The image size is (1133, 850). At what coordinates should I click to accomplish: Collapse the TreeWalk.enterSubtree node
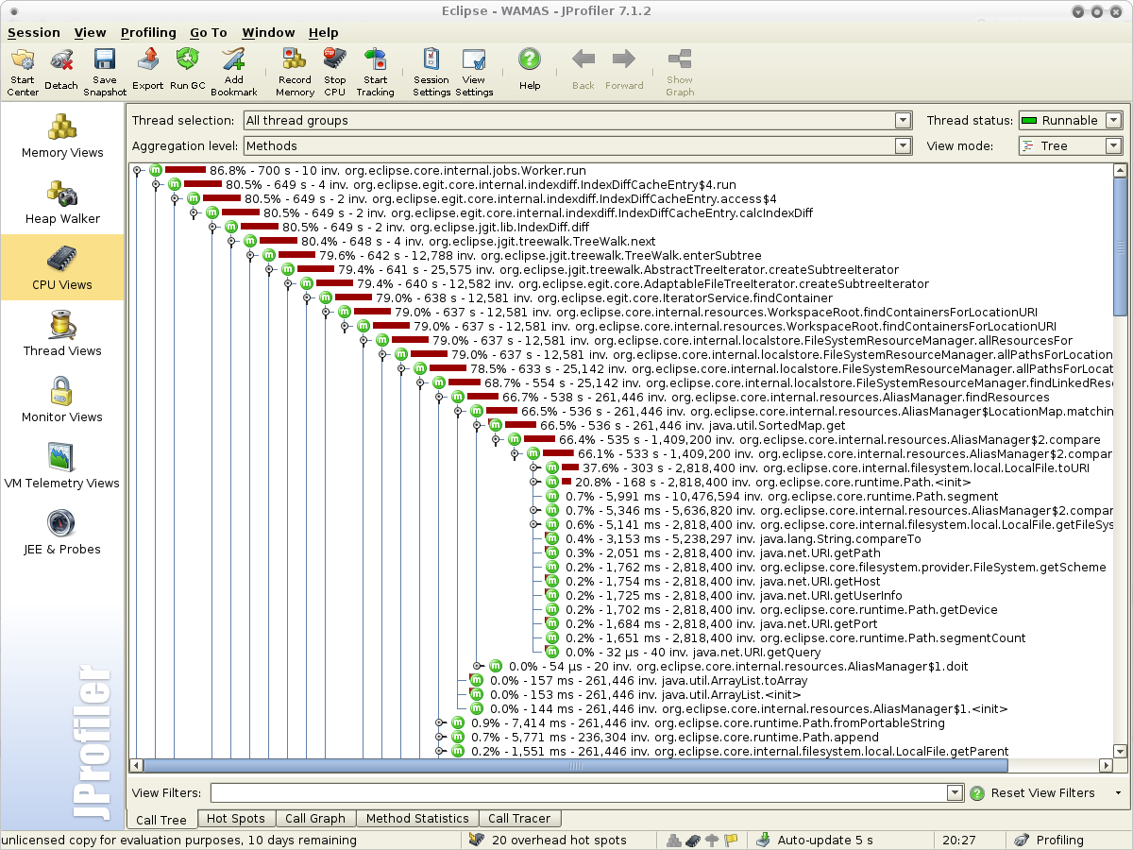coord(250,256)
